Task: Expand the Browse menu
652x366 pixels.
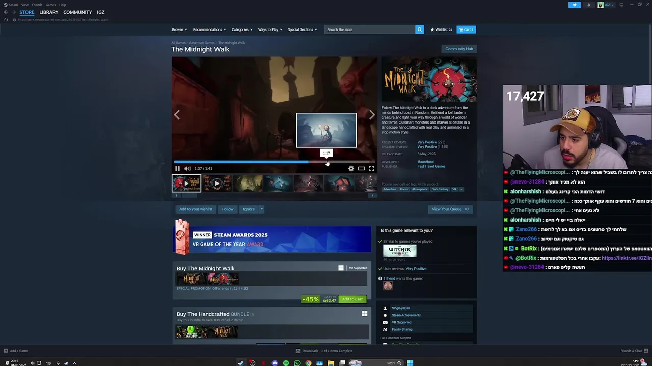Action: [179, 29]
